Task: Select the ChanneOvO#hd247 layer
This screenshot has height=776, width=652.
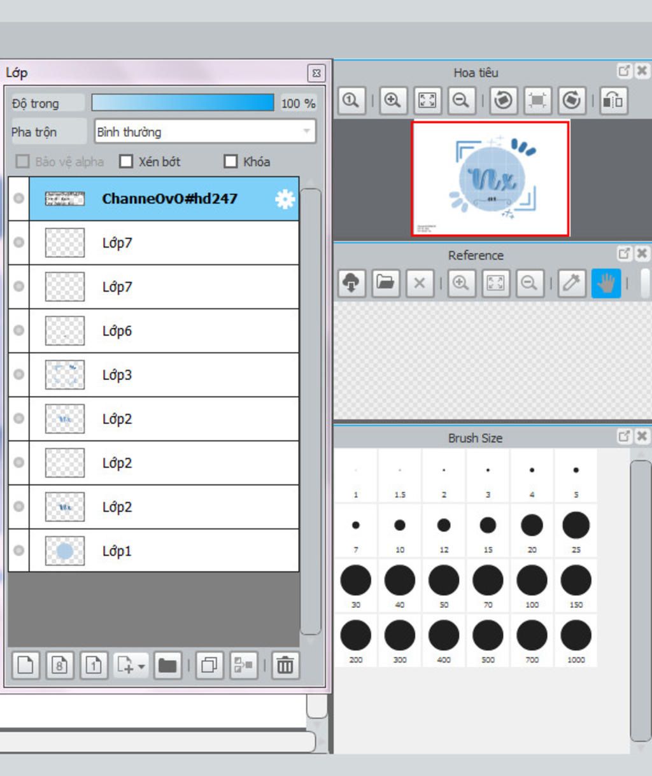Action: point(164,199)
